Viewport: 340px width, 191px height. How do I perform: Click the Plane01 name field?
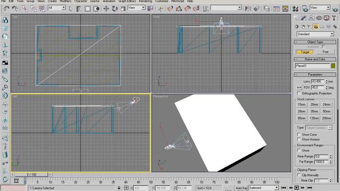pyautogui.click(x=312, y=66)
